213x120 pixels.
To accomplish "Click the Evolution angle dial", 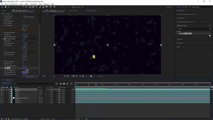I will pyautogui.click(x=24, y=29).
